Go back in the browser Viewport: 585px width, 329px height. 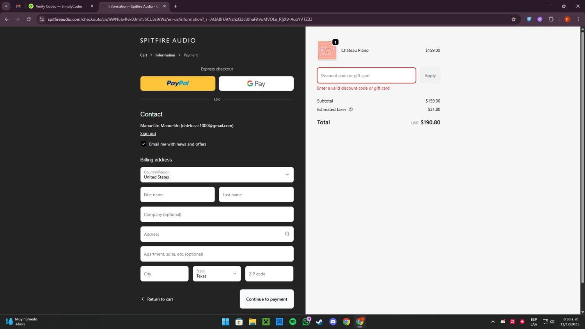point(7,19)
